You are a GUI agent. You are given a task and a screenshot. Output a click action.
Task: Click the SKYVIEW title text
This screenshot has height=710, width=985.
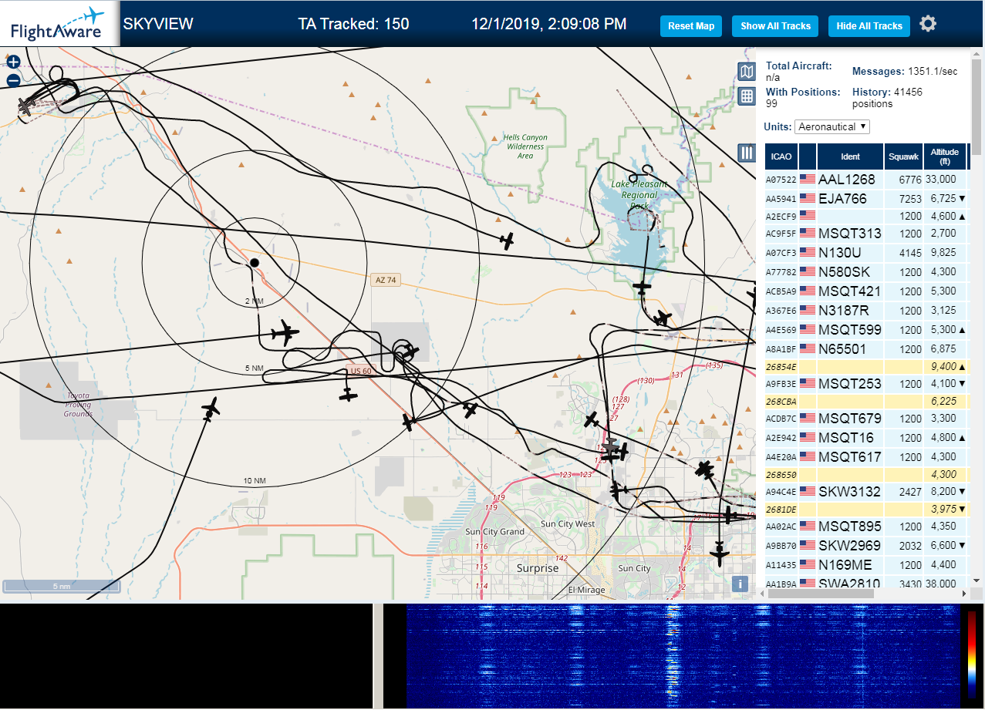158,24
